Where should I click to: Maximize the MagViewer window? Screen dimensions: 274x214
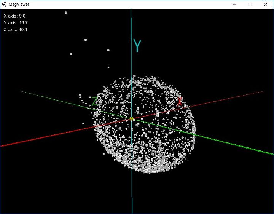click(x=250, y=4)
